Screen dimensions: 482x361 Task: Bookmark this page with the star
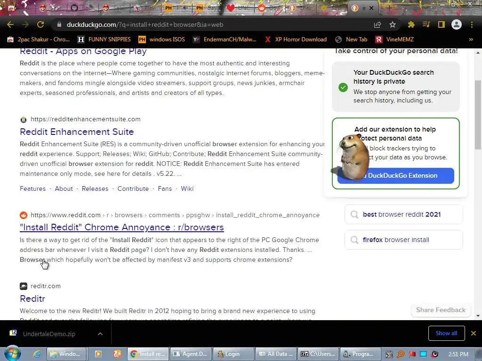click(393, 24)
